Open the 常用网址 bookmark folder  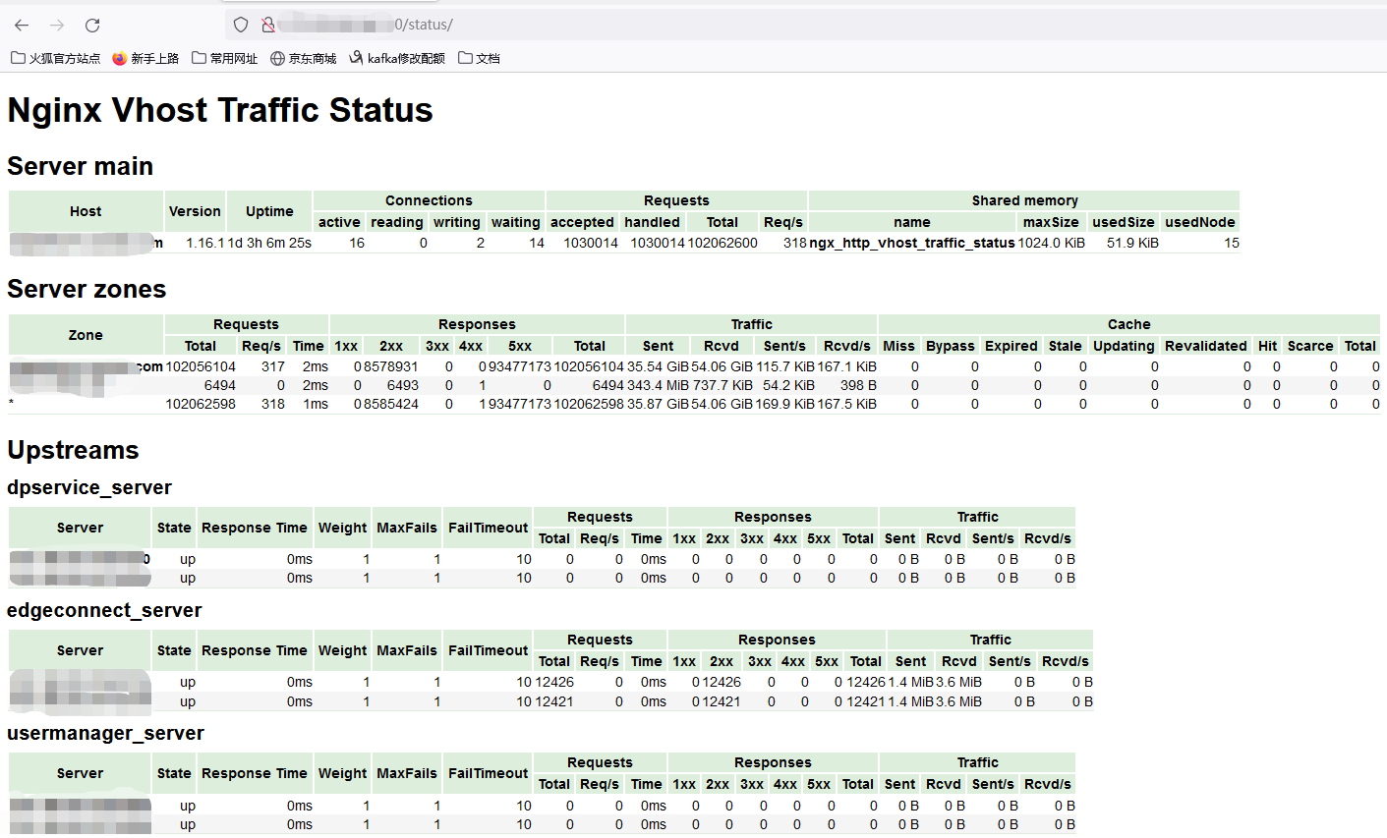pos(224,59)
